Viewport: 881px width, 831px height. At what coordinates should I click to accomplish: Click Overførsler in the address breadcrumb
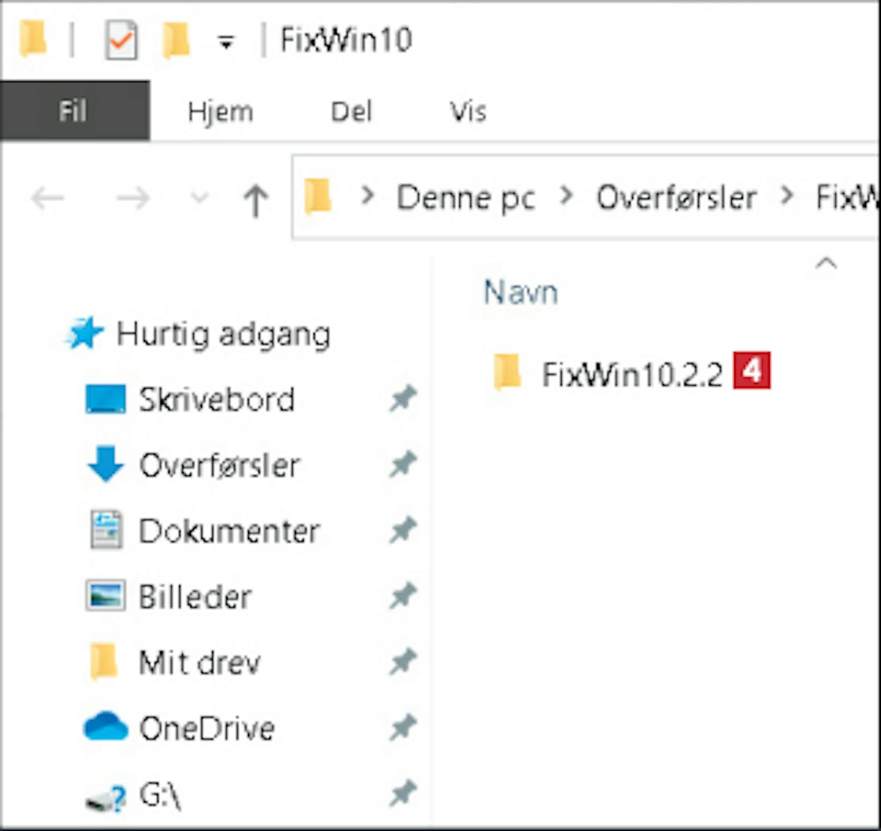click(x=676, y=198)
